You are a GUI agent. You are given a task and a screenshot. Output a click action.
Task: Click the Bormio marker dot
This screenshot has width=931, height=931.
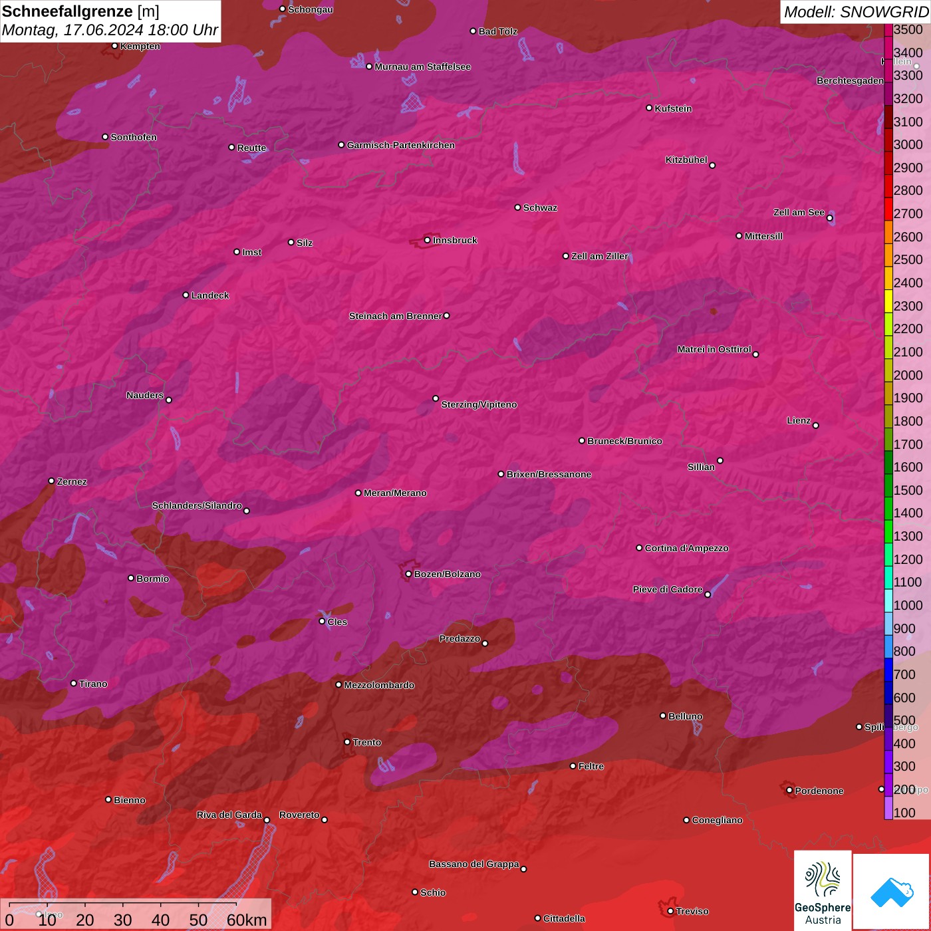click(x=131, y=578)
